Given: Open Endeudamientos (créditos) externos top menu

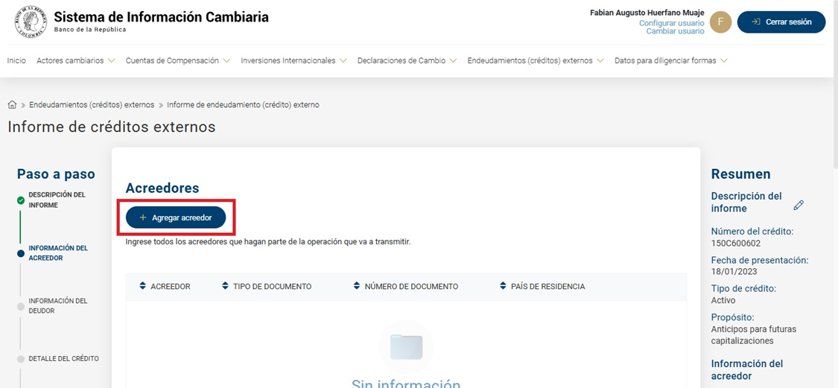Looking at the screenshot, I should click(x=535, y=61).
